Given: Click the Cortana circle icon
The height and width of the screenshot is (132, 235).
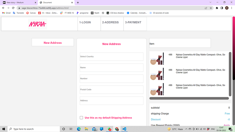Looking at the screenshot, I should coord(64,129).
